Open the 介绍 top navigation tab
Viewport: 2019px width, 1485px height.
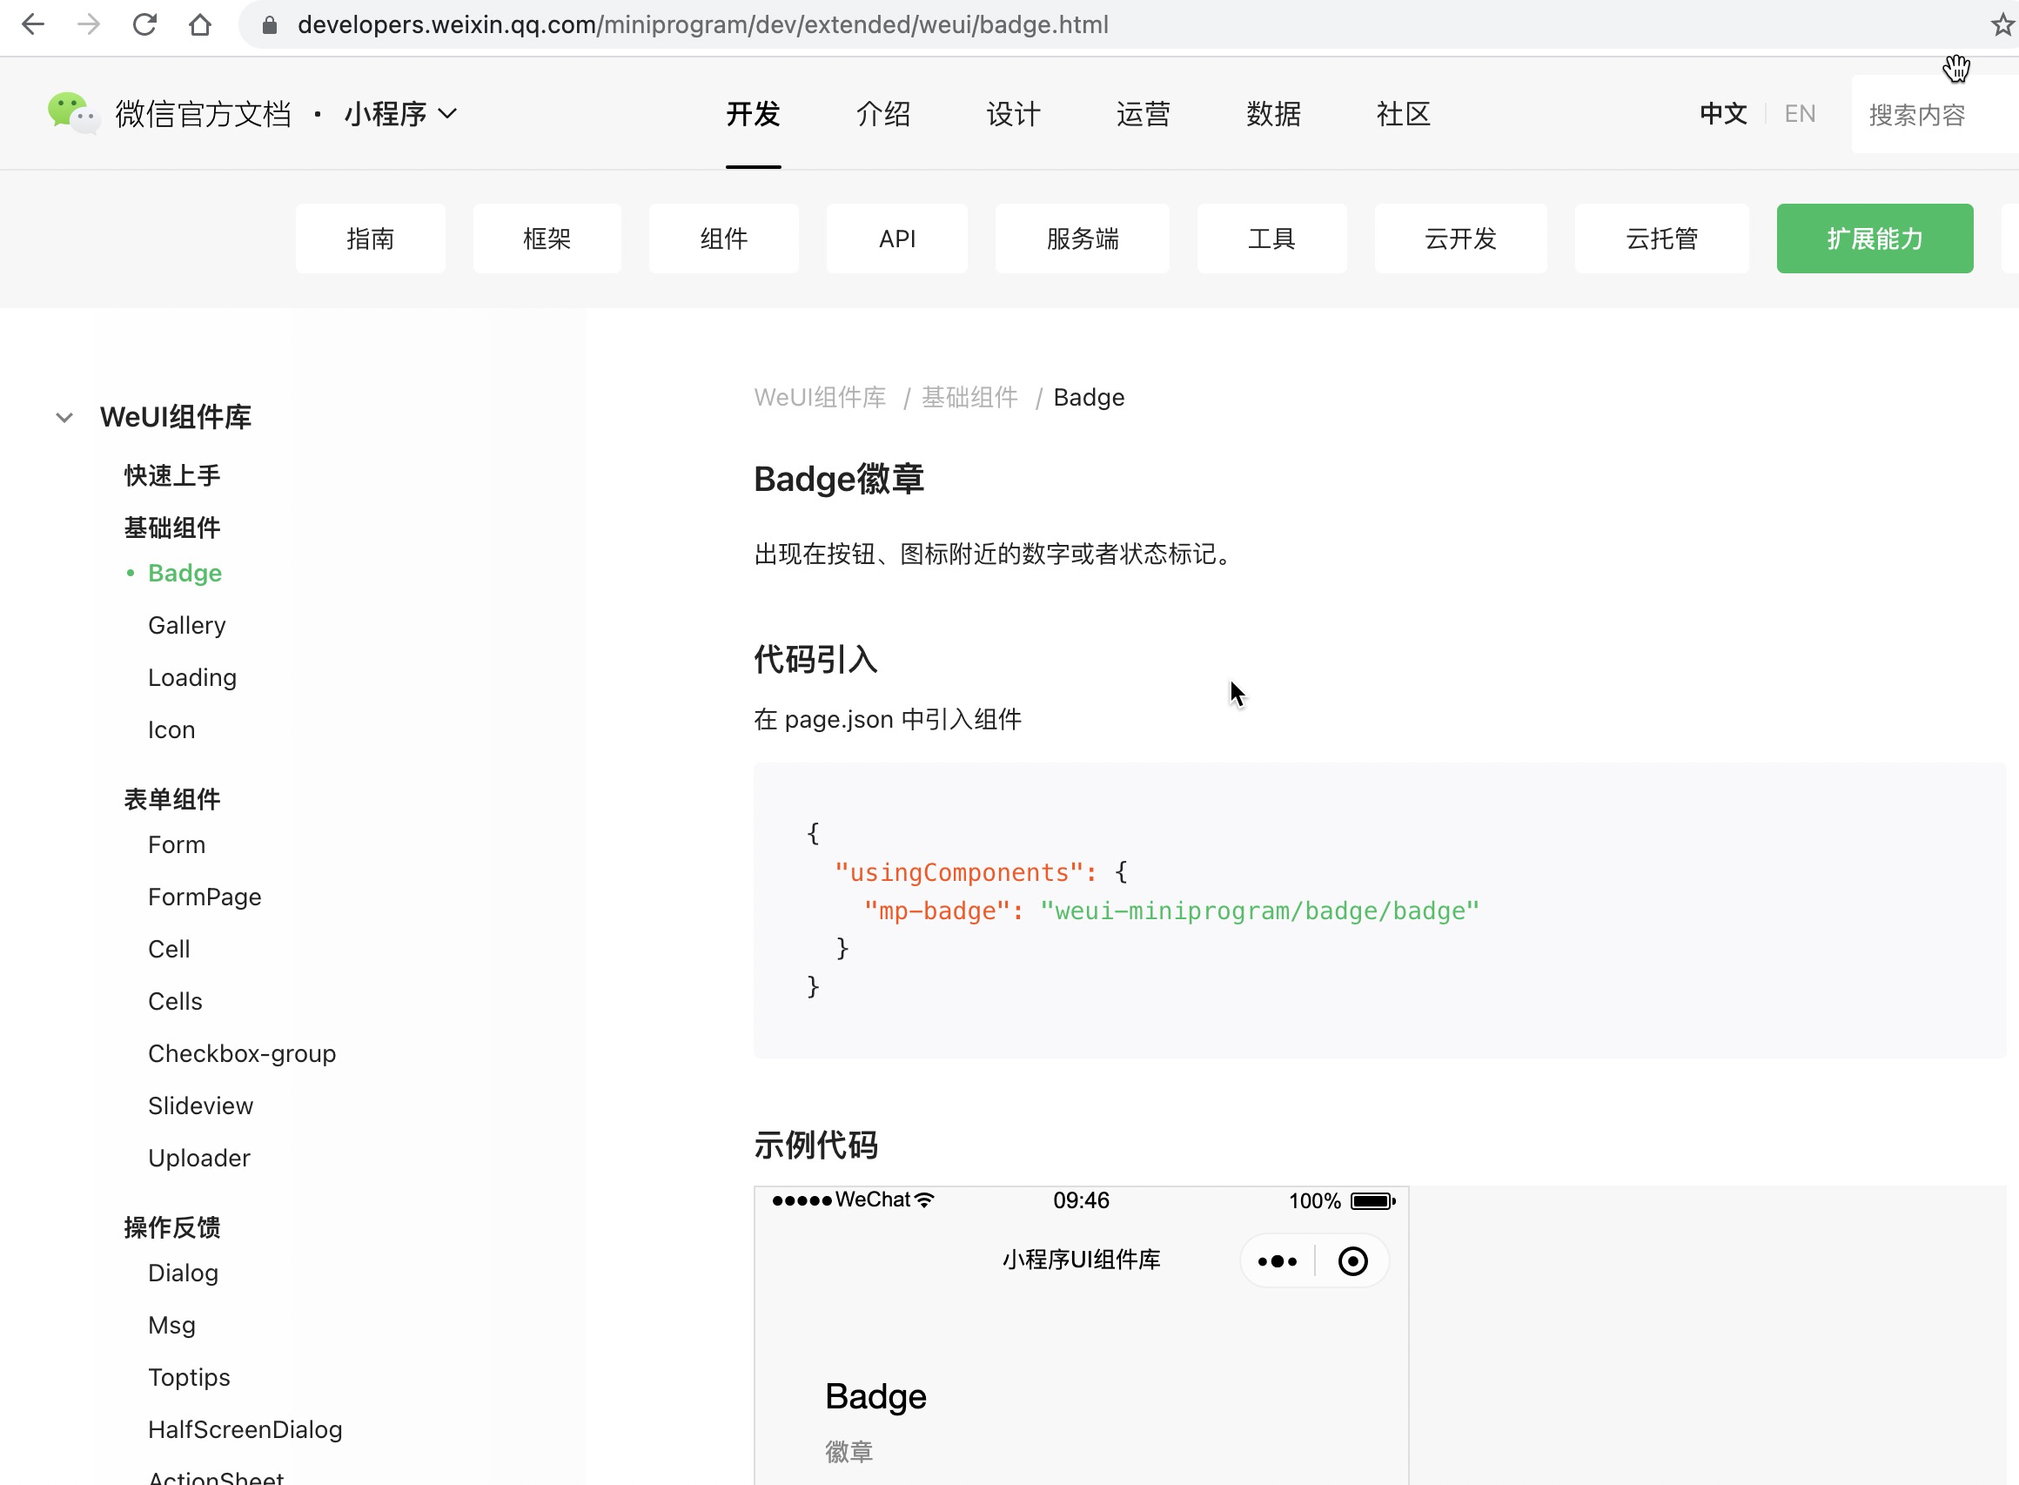pyautogui.click(x=882, y=114)
